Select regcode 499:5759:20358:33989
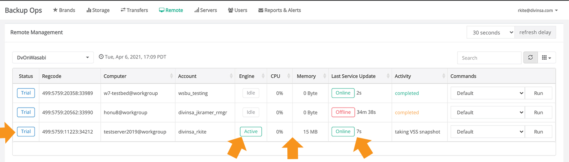 tap(67, 93)
